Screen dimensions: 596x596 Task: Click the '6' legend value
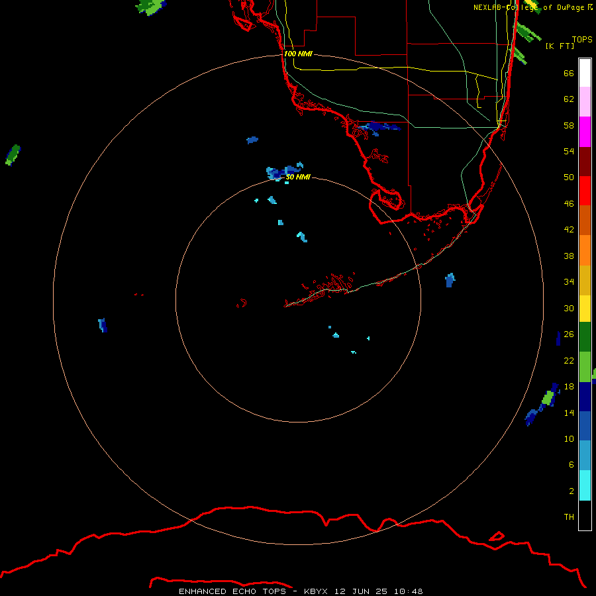(x=571, y=464)
